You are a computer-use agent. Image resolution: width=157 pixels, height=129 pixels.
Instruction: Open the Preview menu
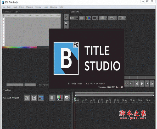click(38, 7)
